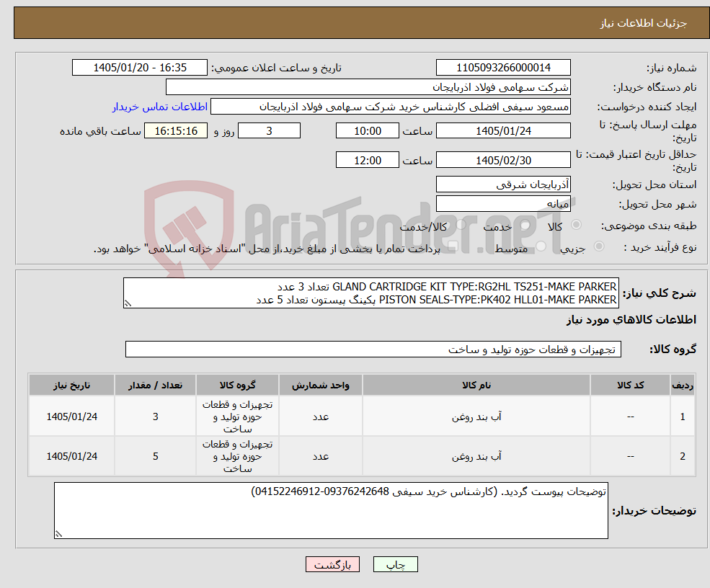The image size is (710, 588).
Task: Select the کالا radio button
Action: click(x=577, y=225)
